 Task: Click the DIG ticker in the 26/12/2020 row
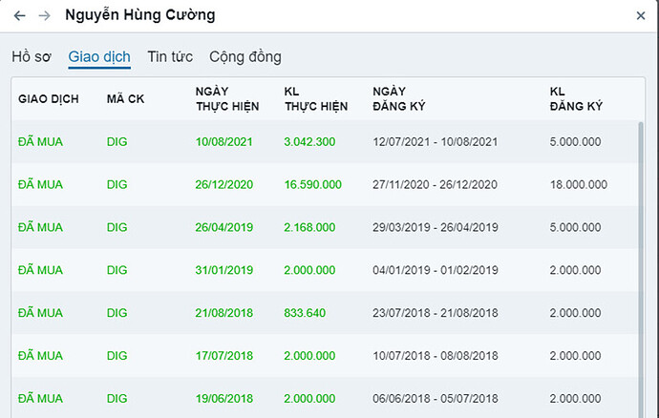117,185
